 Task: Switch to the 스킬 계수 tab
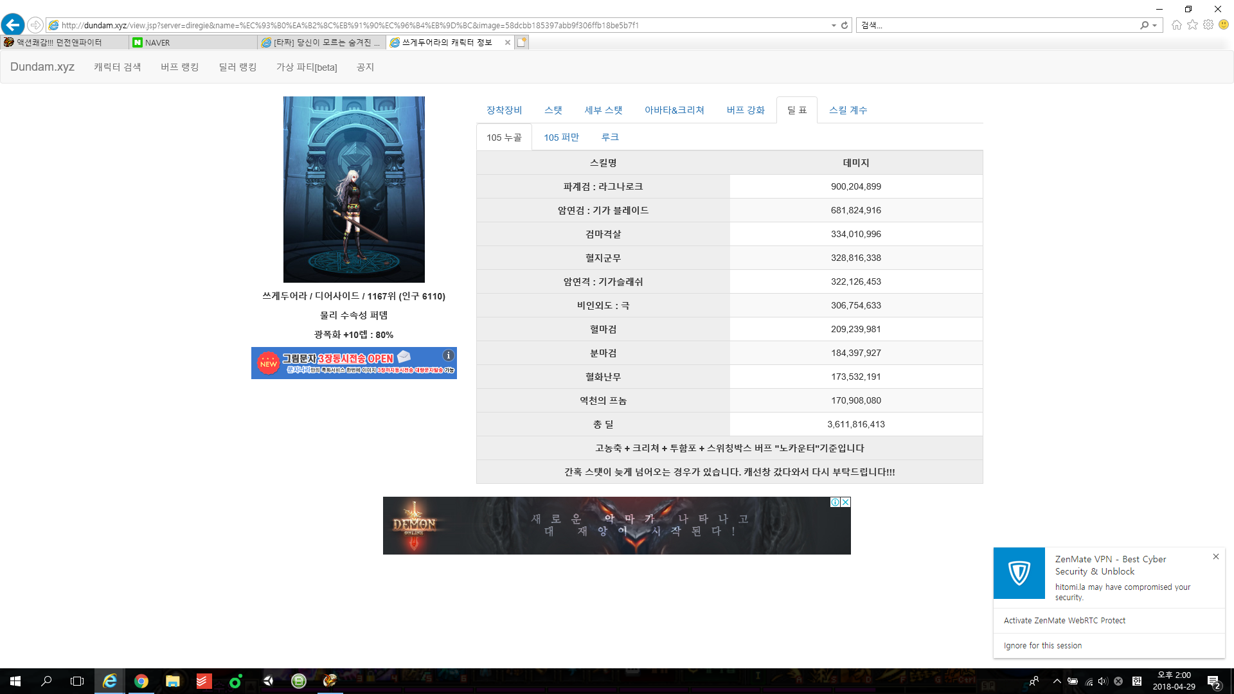coord(848,110)
